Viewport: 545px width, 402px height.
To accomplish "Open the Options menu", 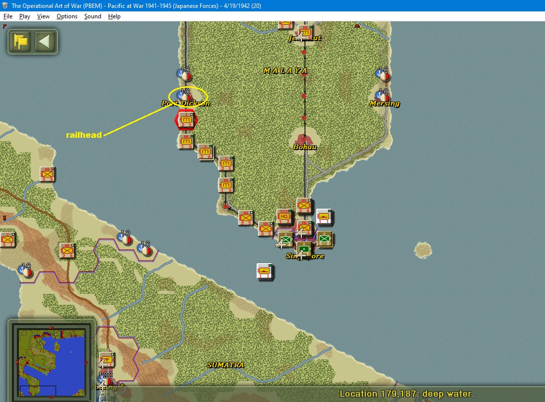I will tap(67, 16).
